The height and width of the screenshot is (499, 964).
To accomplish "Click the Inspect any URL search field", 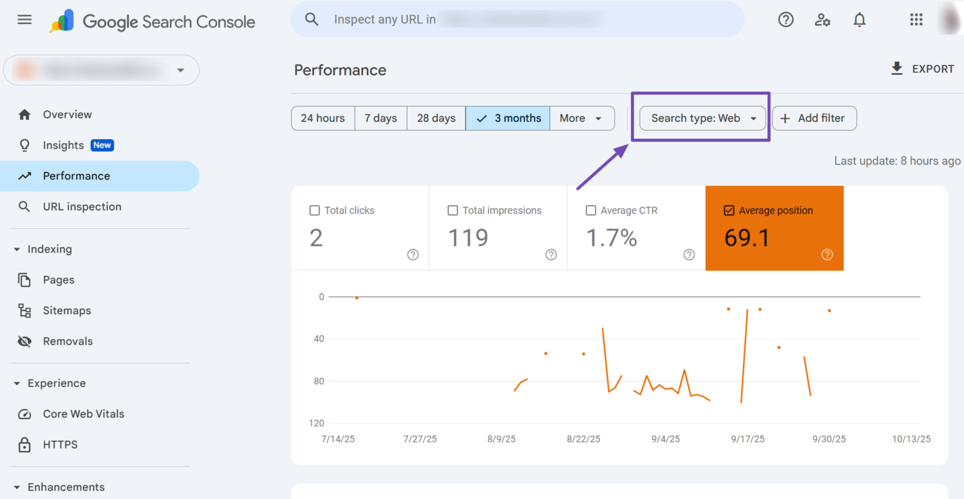I will coord(516,19).
